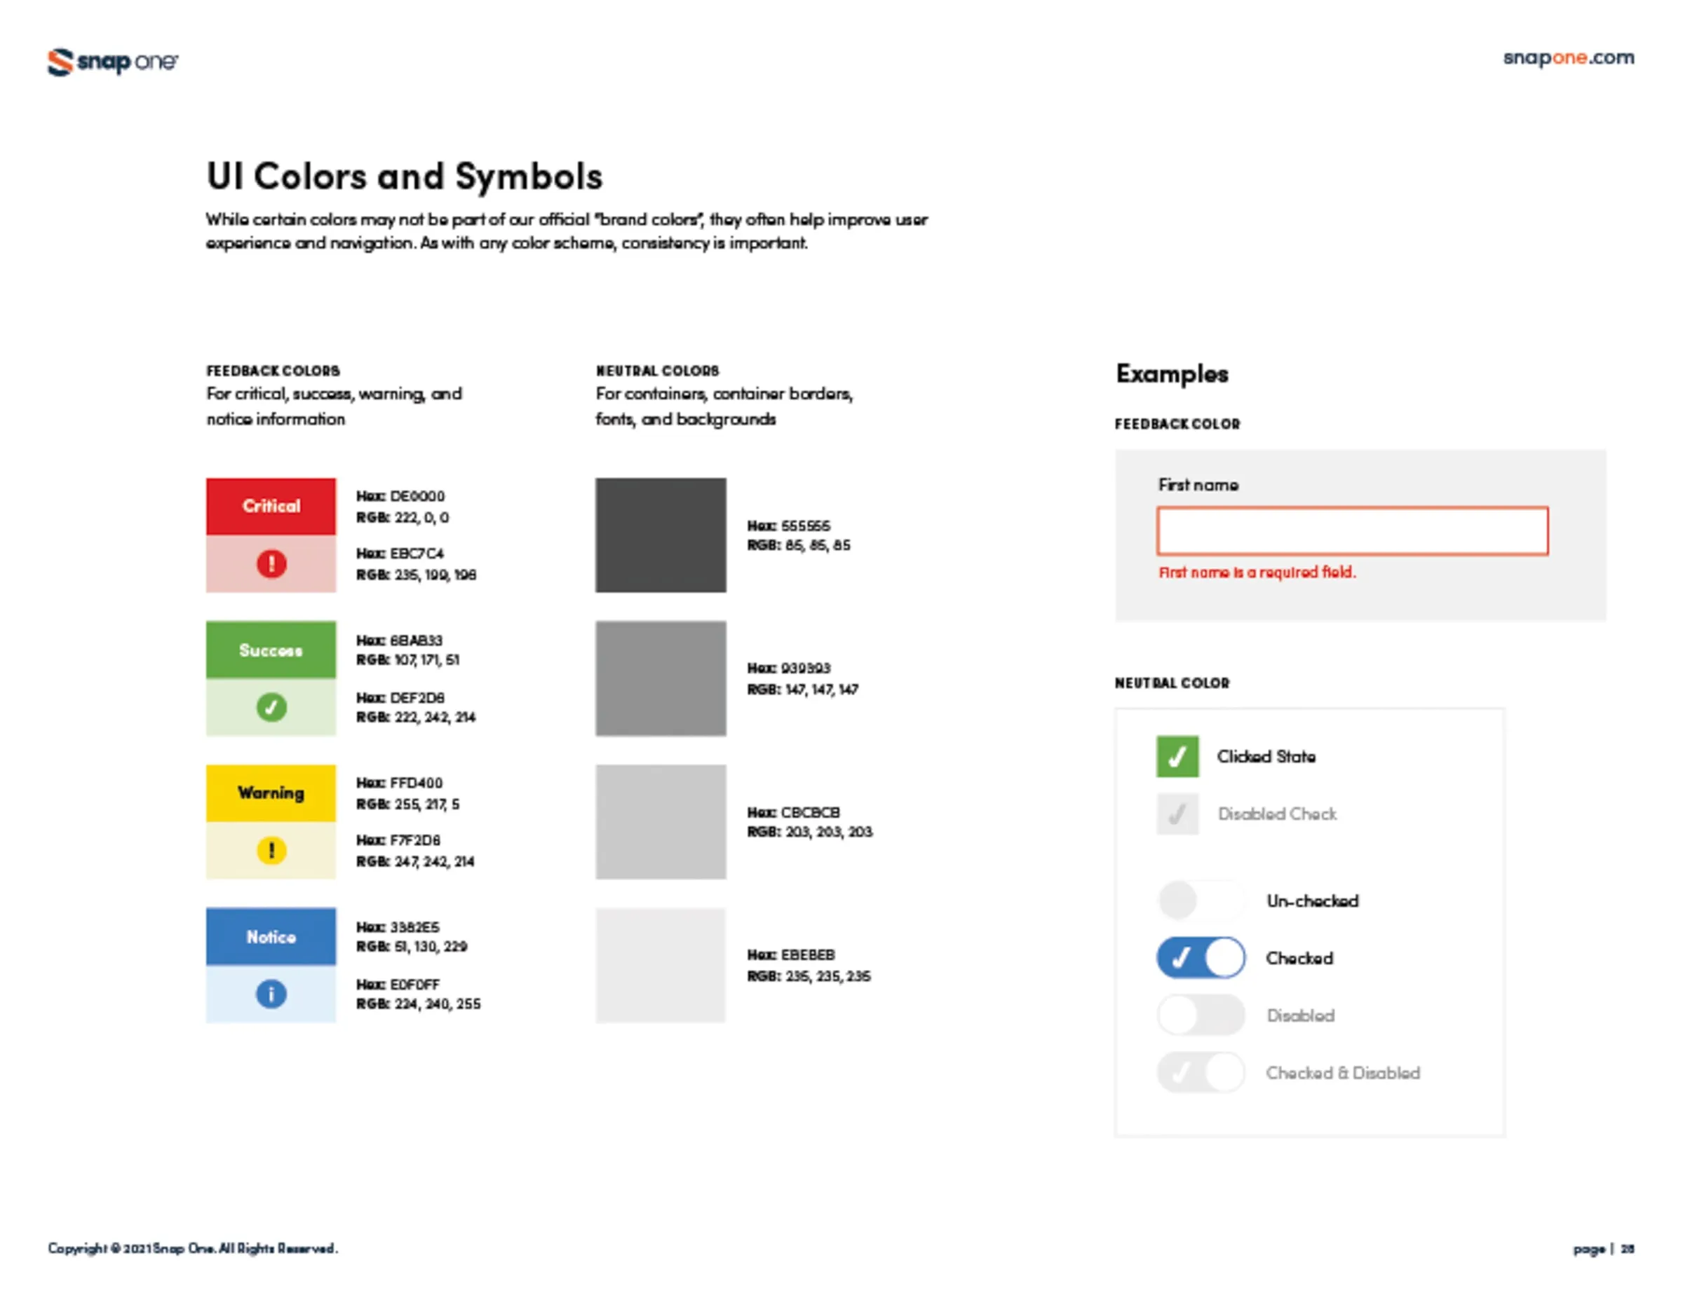Click the green success checkmark icon
This screenshot has height=1300, width=1683.
click(271, 707)
